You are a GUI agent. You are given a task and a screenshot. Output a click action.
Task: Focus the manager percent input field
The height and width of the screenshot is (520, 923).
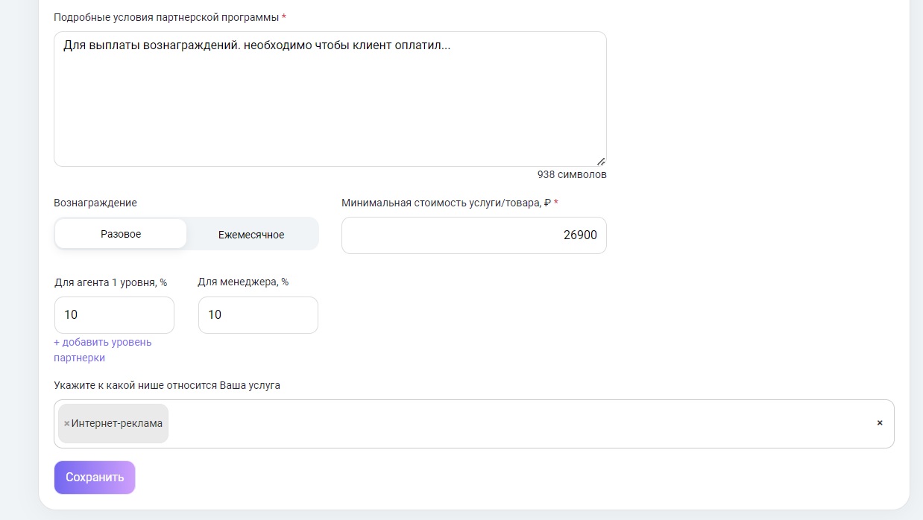(x=258, y=315)
